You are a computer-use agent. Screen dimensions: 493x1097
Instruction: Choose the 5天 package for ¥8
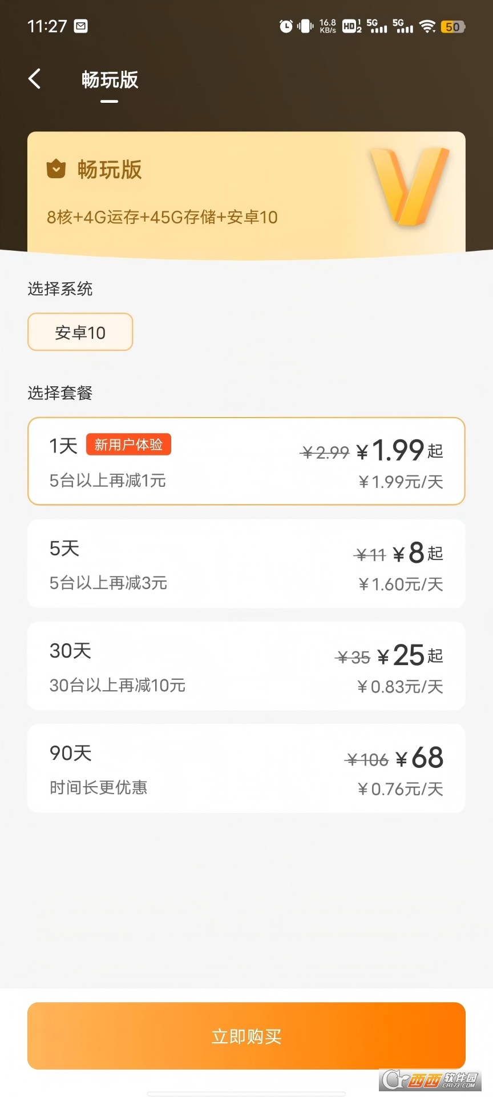246,564
